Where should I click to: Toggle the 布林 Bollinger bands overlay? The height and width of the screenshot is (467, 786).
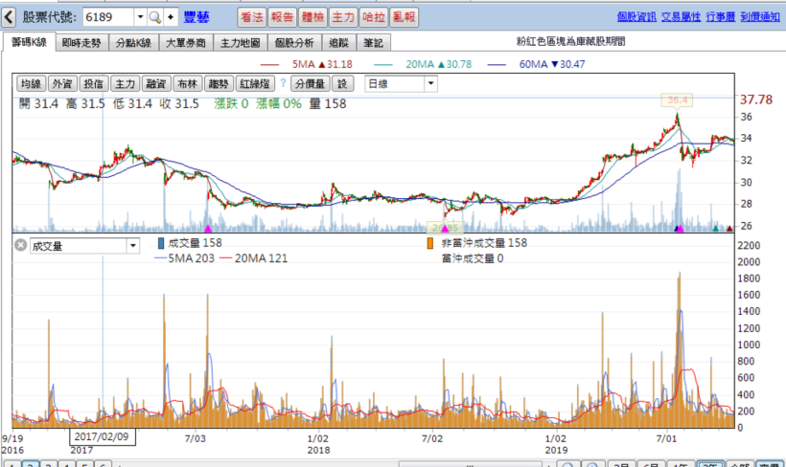[x=188, y=83]
